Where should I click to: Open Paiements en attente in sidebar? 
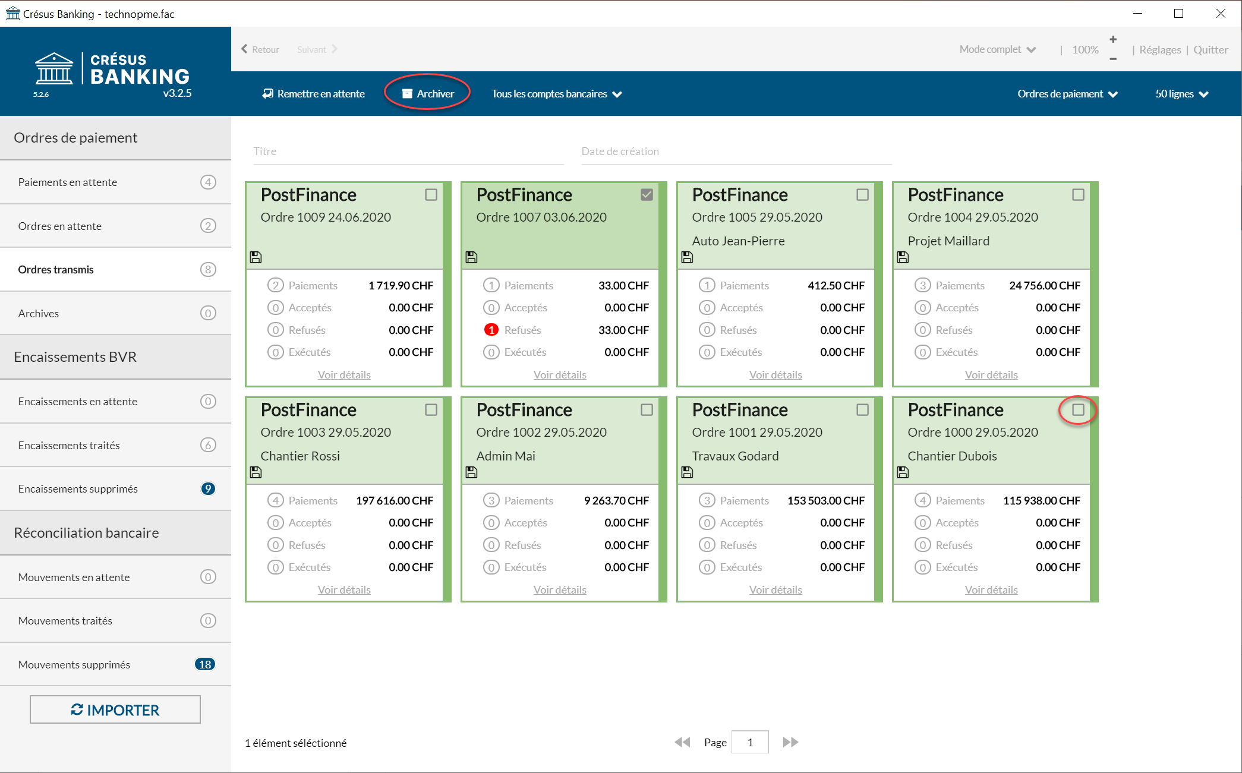click(116, 182)
